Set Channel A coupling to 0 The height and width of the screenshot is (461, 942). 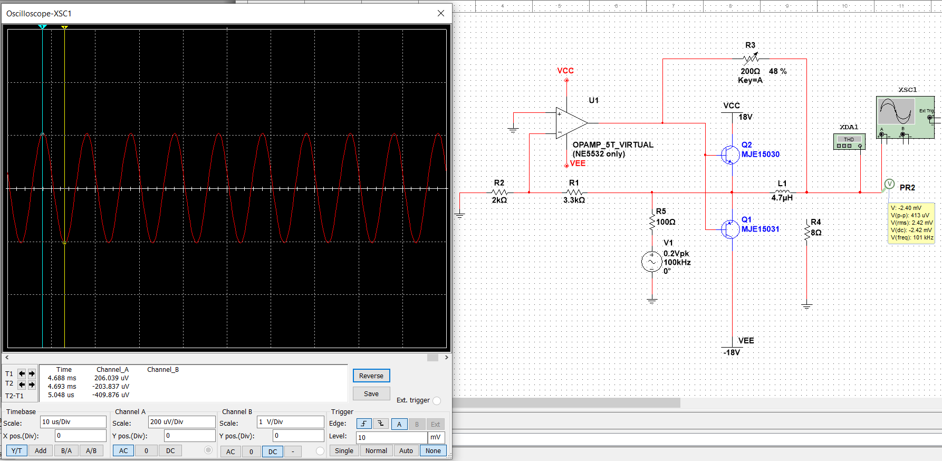(x=147, y=451)
